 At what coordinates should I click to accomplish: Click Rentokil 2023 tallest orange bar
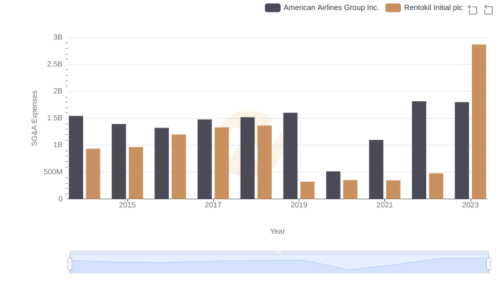pos(479,122)
